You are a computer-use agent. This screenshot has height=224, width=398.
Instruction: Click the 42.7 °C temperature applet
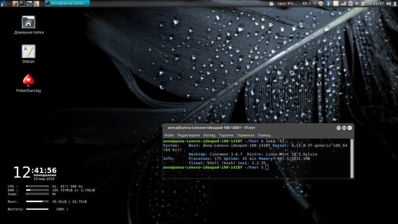309,4
